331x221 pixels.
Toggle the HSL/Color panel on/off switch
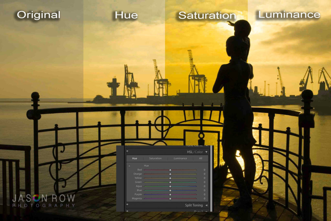pyautogui.click(x=127, y=151)
